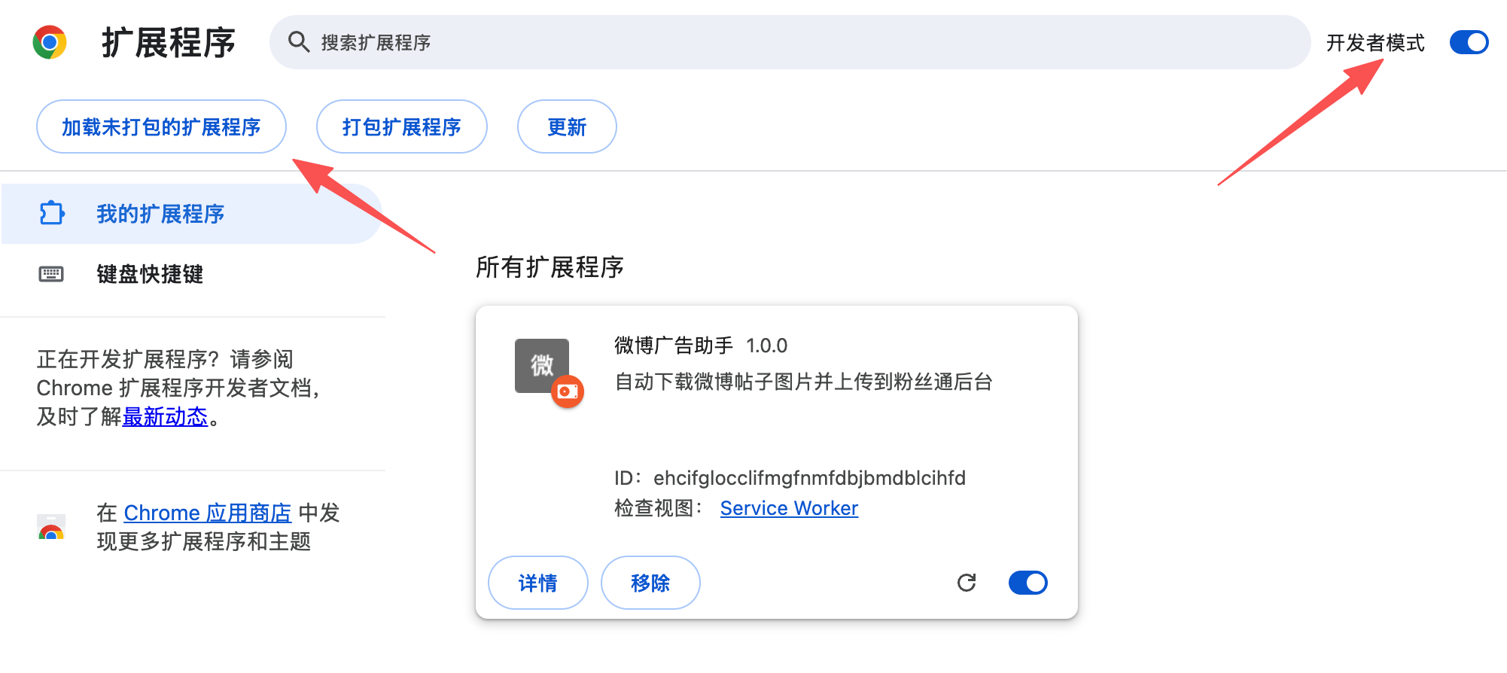Viewport: 1507px width, 673px height.
Task: Open 键盘快捷键 settings
Action: pyautogui.click(x=149, y=274)
